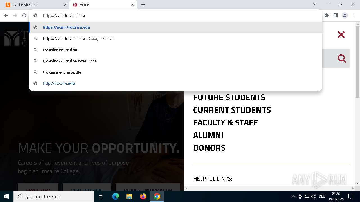
Task: Launch Microsoft Edge from the taskbar
Action: coord(116,196)
